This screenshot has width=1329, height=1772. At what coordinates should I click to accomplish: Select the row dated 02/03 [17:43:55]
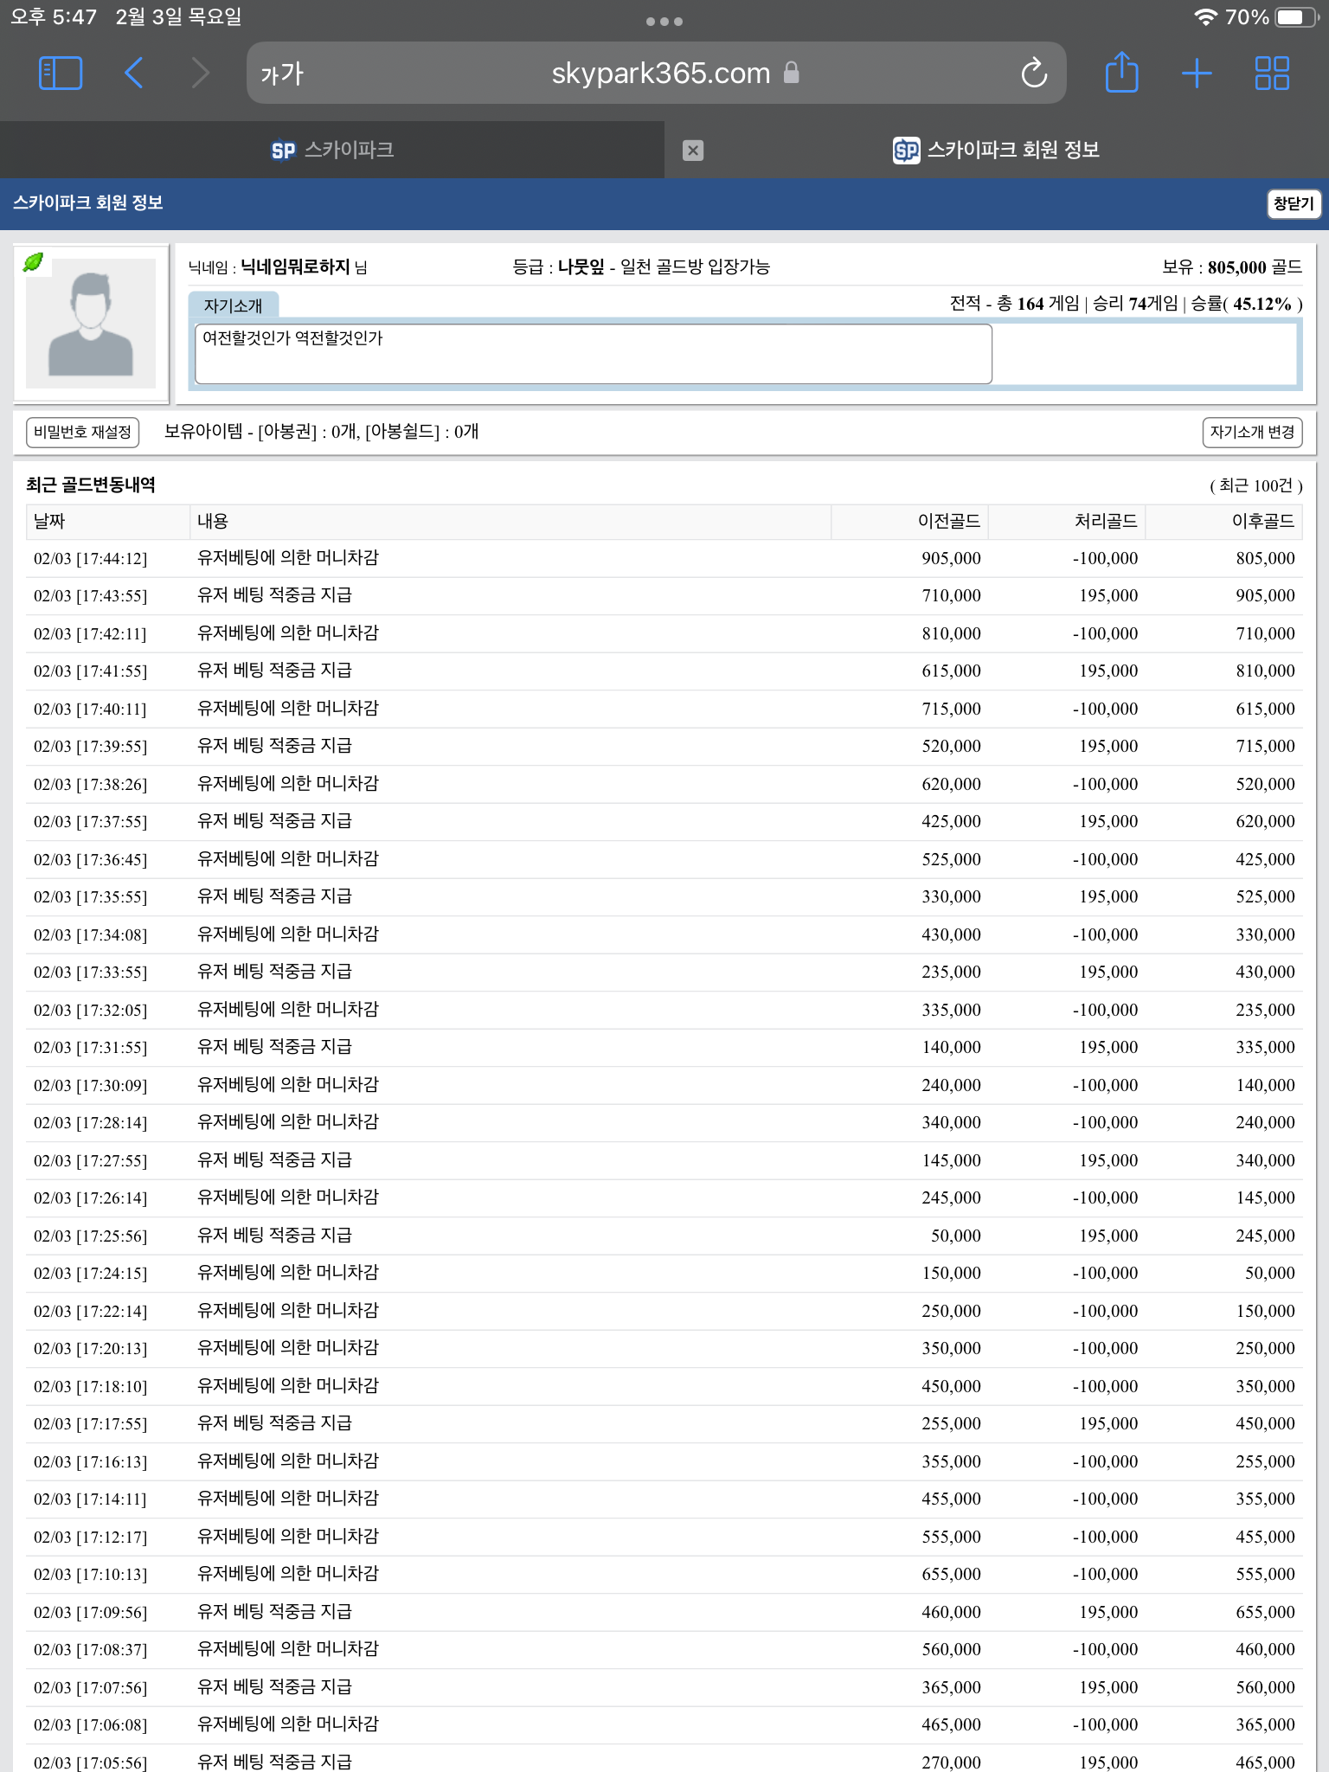[x=664, y=595]
